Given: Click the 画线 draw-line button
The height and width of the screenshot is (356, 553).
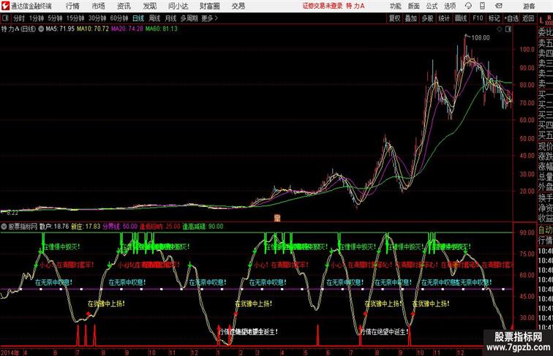Looking at the screenshot, I should tap(461, 18).
